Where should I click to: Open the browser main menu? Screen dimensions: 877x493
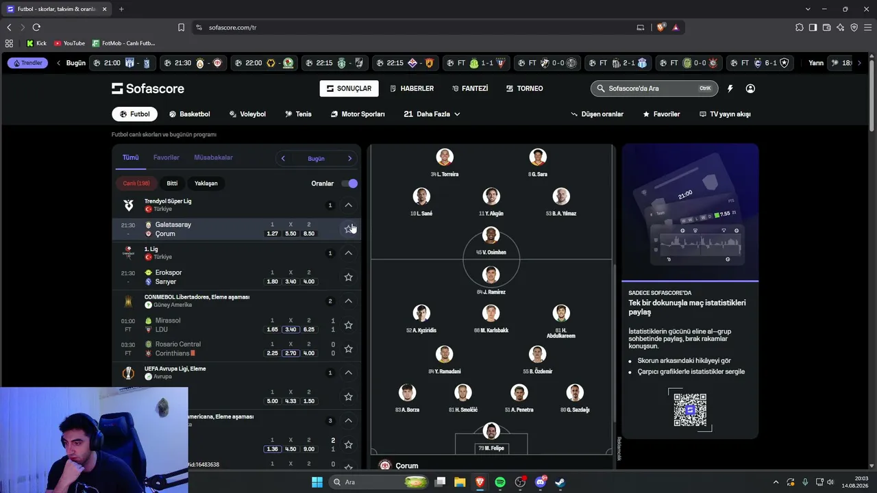coord(868,27)
